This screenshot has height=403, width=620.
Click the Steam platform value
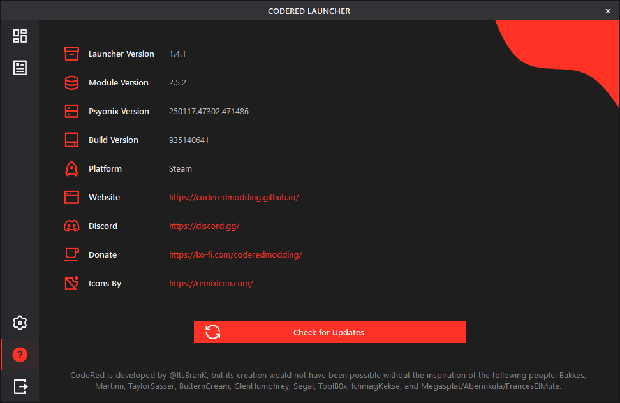coord(181,169)
